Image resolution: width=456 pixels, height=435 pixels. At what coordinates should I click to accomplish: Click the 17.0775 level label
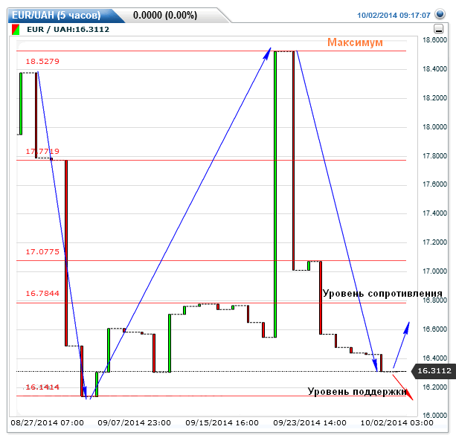tap(42, 252)
